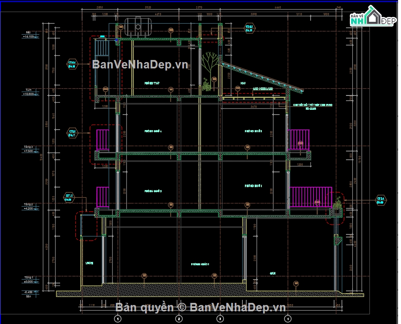Screen dimensions: 401x324
Task: Select the hexagon detail tag beside Tầng 3
Action: (72, 133)
